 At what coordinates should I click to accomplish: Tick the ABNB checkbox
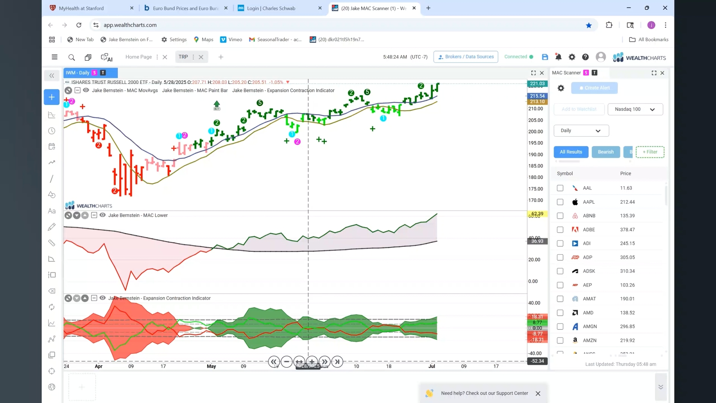click(x=560, y=216)
